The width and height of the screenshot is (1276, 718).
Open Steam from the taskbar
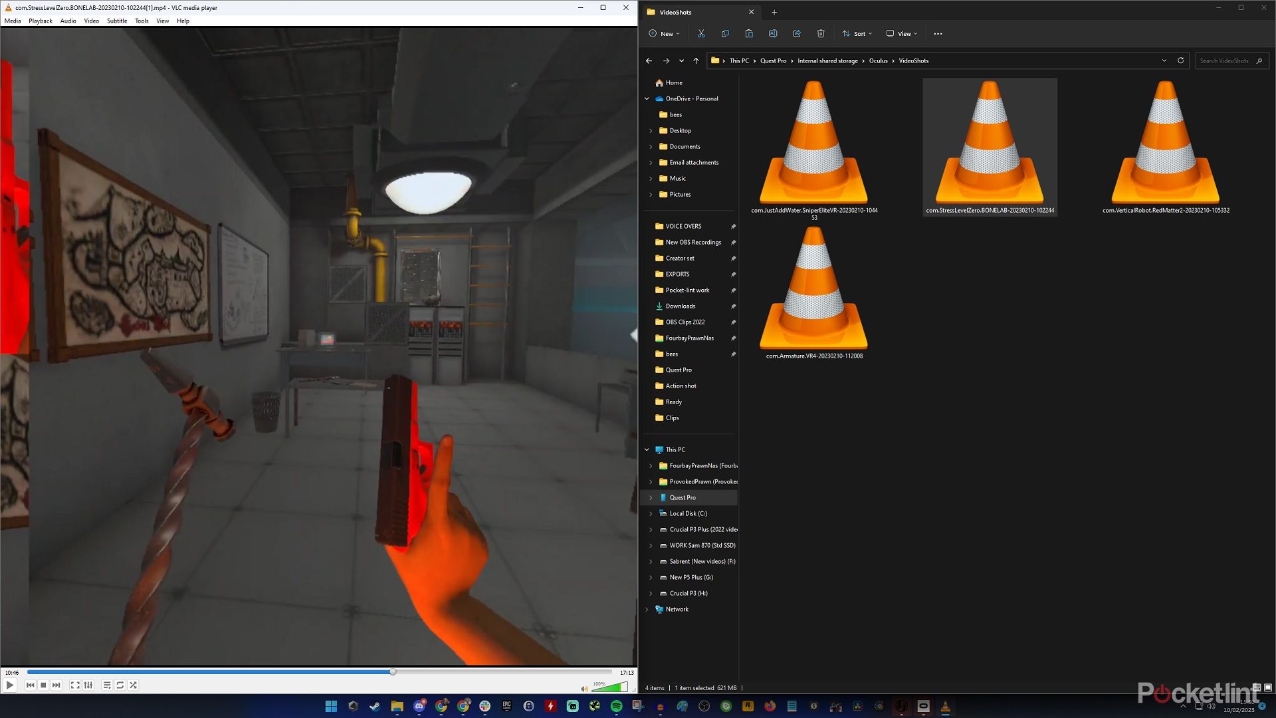pos(375,706)
